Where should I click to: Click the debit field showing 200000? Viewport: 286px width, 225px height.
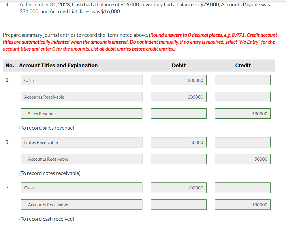pyautogui.click(x=179, y=80)
